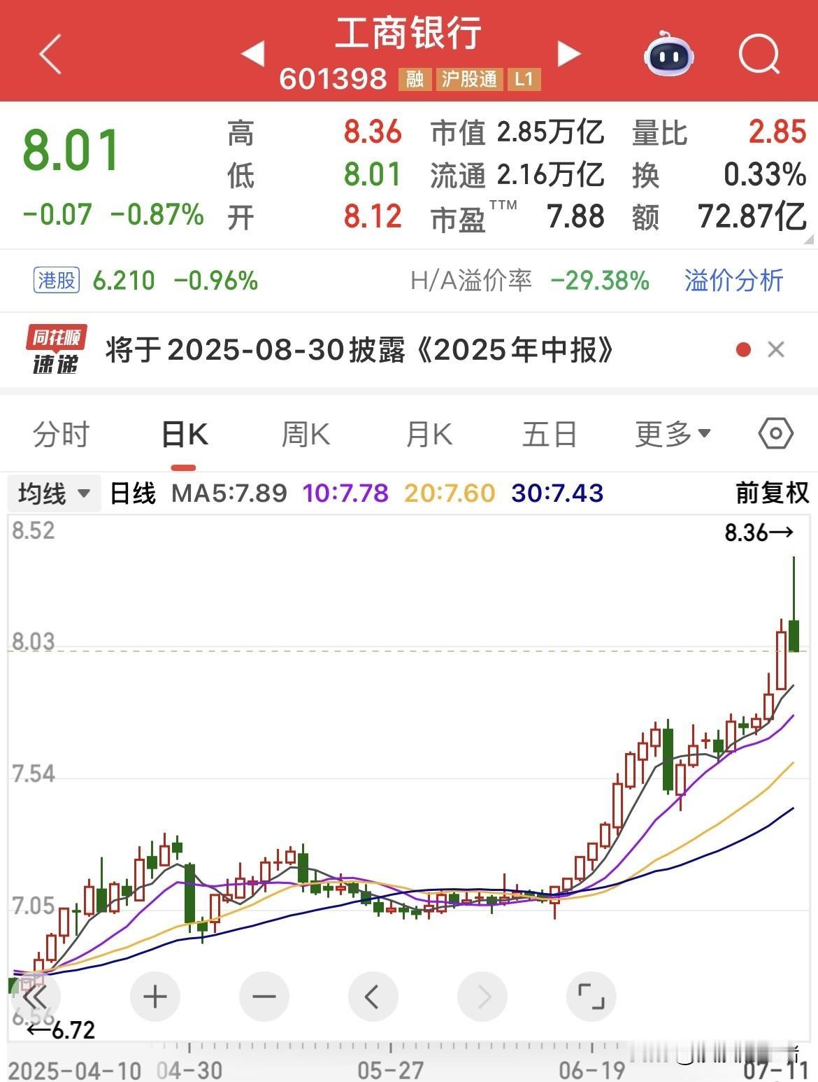This screenshot has width=818, height=1082.
Task: Close the 2025年中报 notice banner
Action: coord(776,350)
